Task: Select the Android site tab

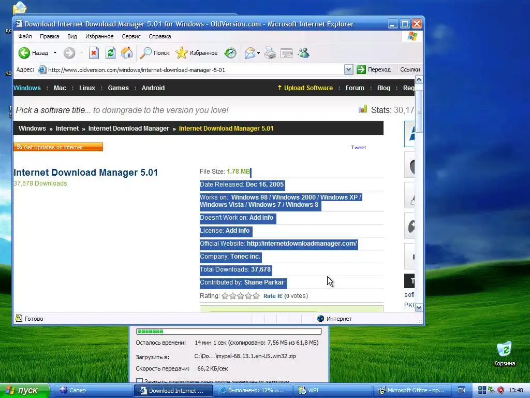Action: [153, 88]
